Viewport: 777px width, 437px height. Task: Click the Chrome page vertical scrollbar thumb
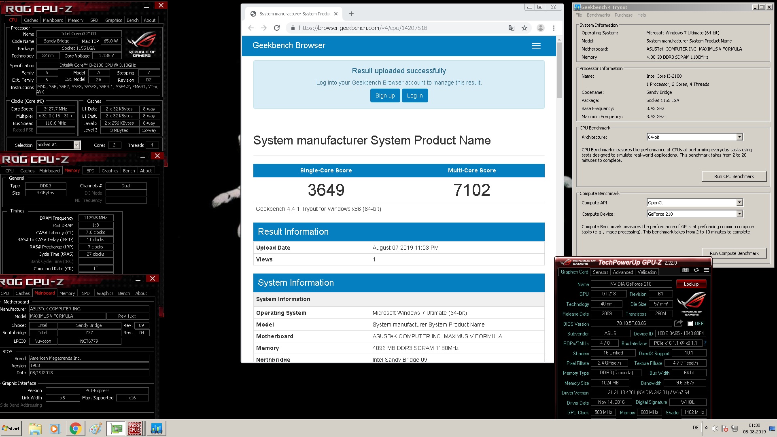[x=559, y=70]
